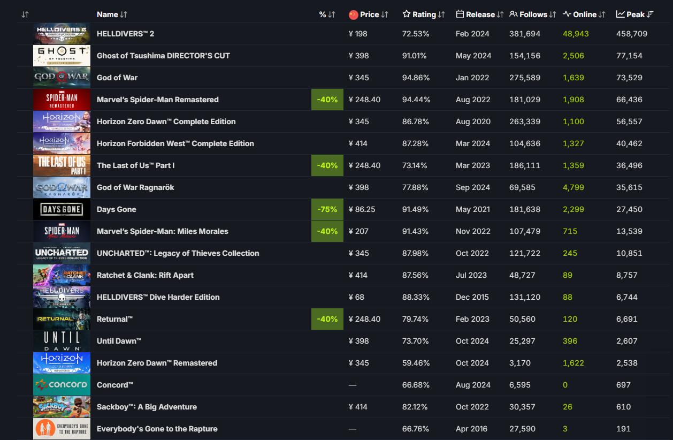Sort by Follows column header

pos(533,14)
